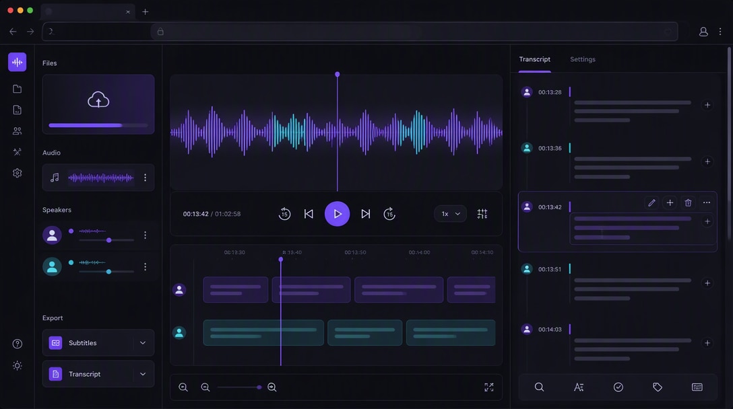Screen dimensions: 733x409
Task: Skip to previous segment
Action: click(309, 214)
